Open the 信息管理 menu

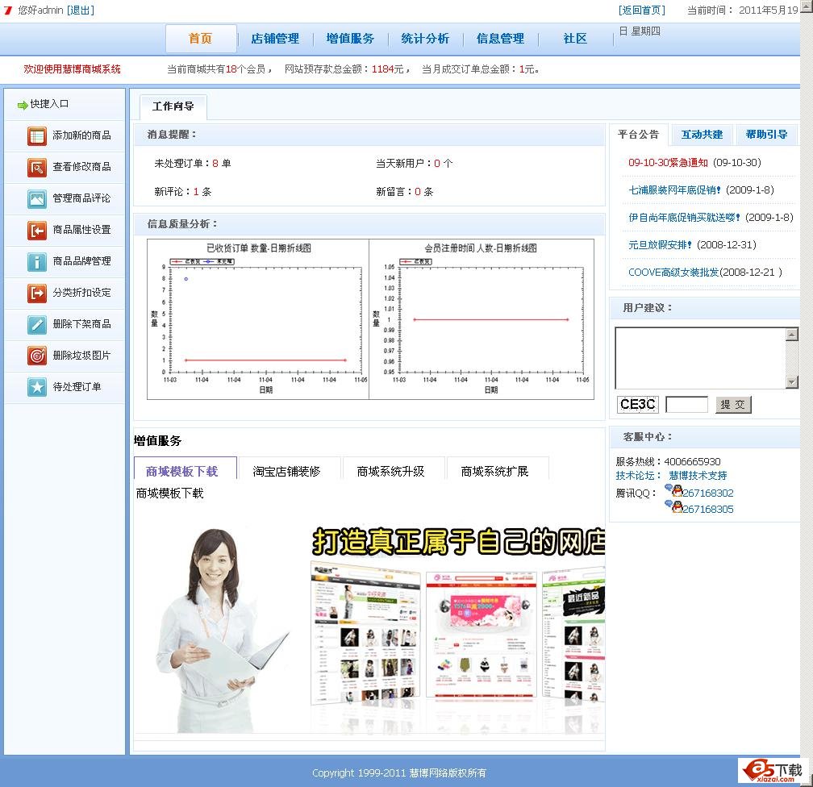tap(500, 39)
